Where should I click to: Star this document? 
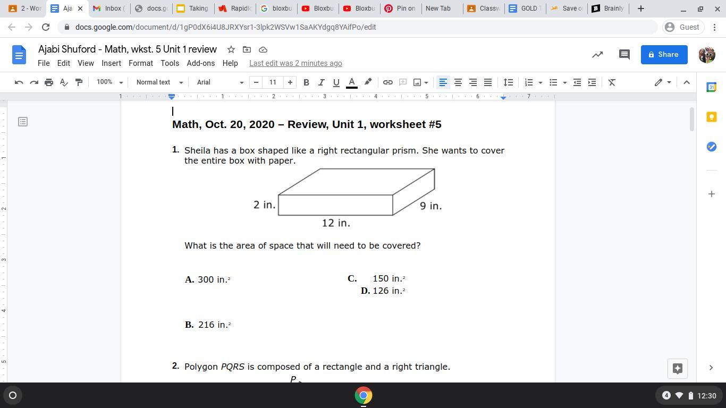(231, 49)
